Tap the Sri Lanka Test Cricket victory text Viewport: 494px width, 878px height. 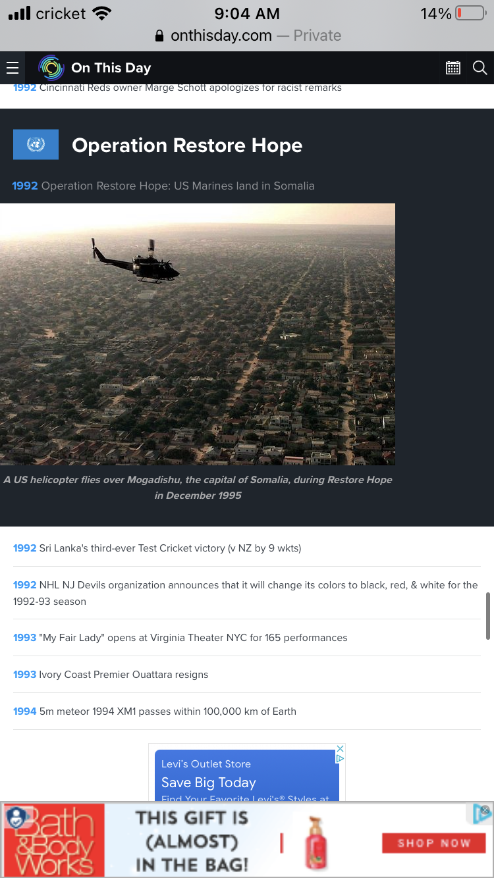[170, 548]
